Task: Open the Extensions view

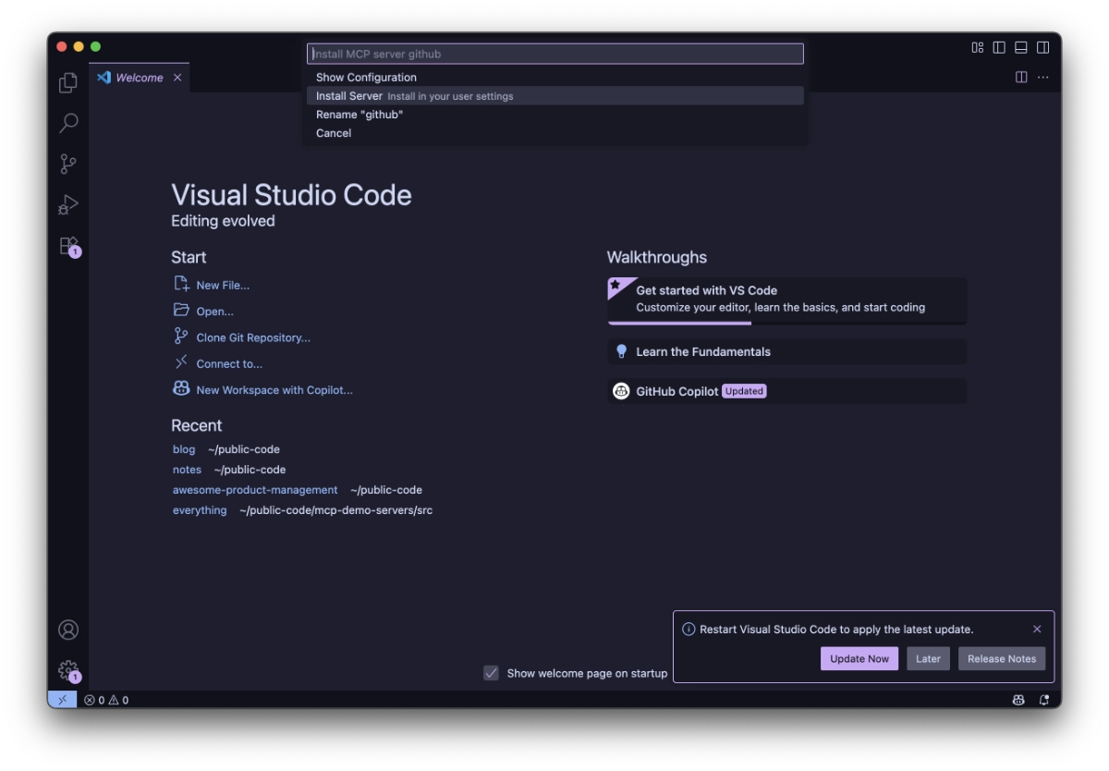Action: click(x=68, y=246)
